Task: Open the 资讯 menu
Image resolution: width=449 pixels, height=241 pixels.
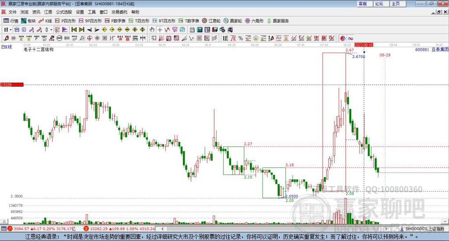Action: tap(36, 12)
